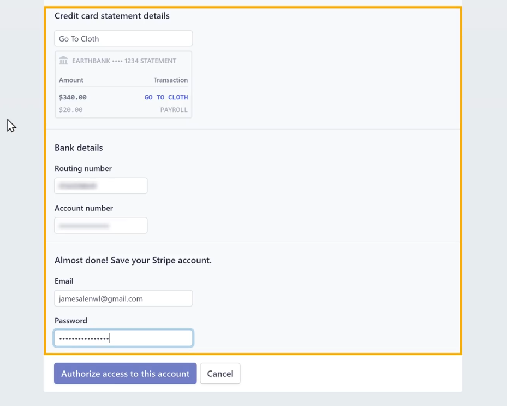The height and width of the screenshot is (406, 507).
Task: Click the $20.00 amount in statement preview
Action: click(x=71, y=110)
